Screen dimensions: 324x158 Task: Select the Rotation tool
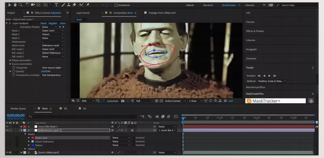[x=27, y=5]
